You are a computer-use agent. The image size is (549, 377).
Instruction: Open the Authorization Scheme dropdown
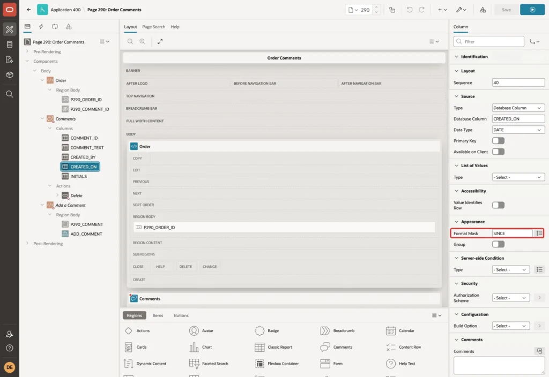click(511, 298)
